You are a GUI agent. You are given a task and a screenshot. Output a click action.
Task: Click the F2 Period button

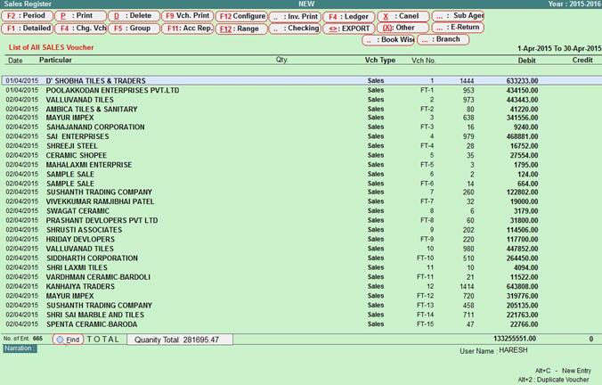click(27, 16)
